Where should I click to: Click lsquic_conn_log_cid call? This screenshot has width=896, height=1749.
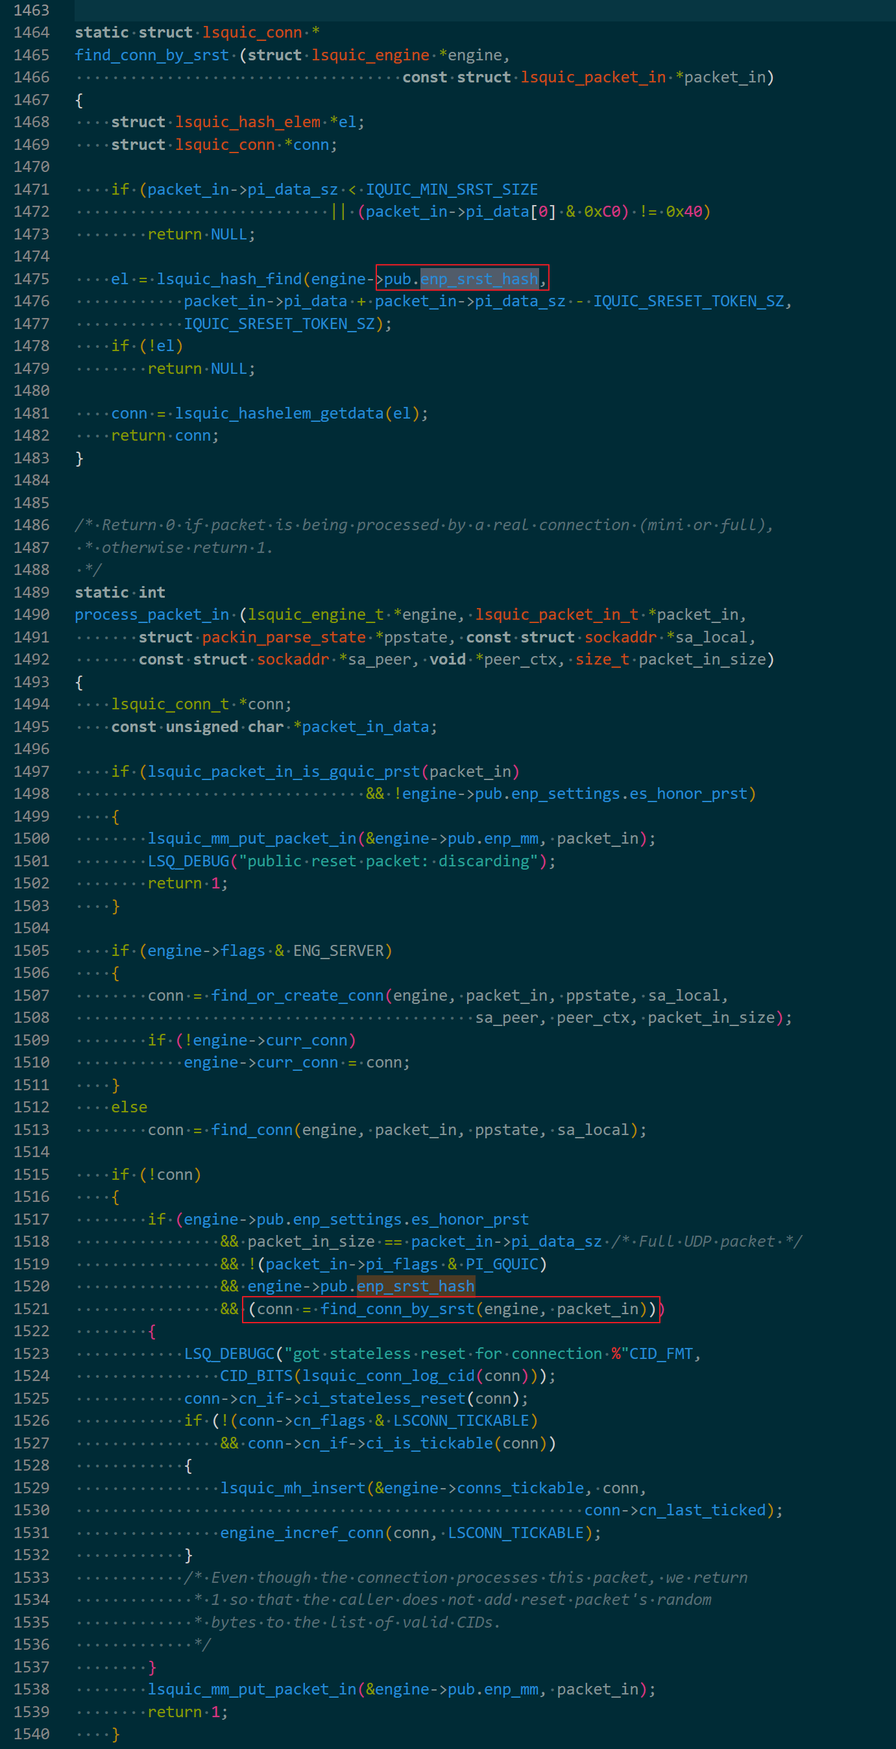coord(388,1376)
